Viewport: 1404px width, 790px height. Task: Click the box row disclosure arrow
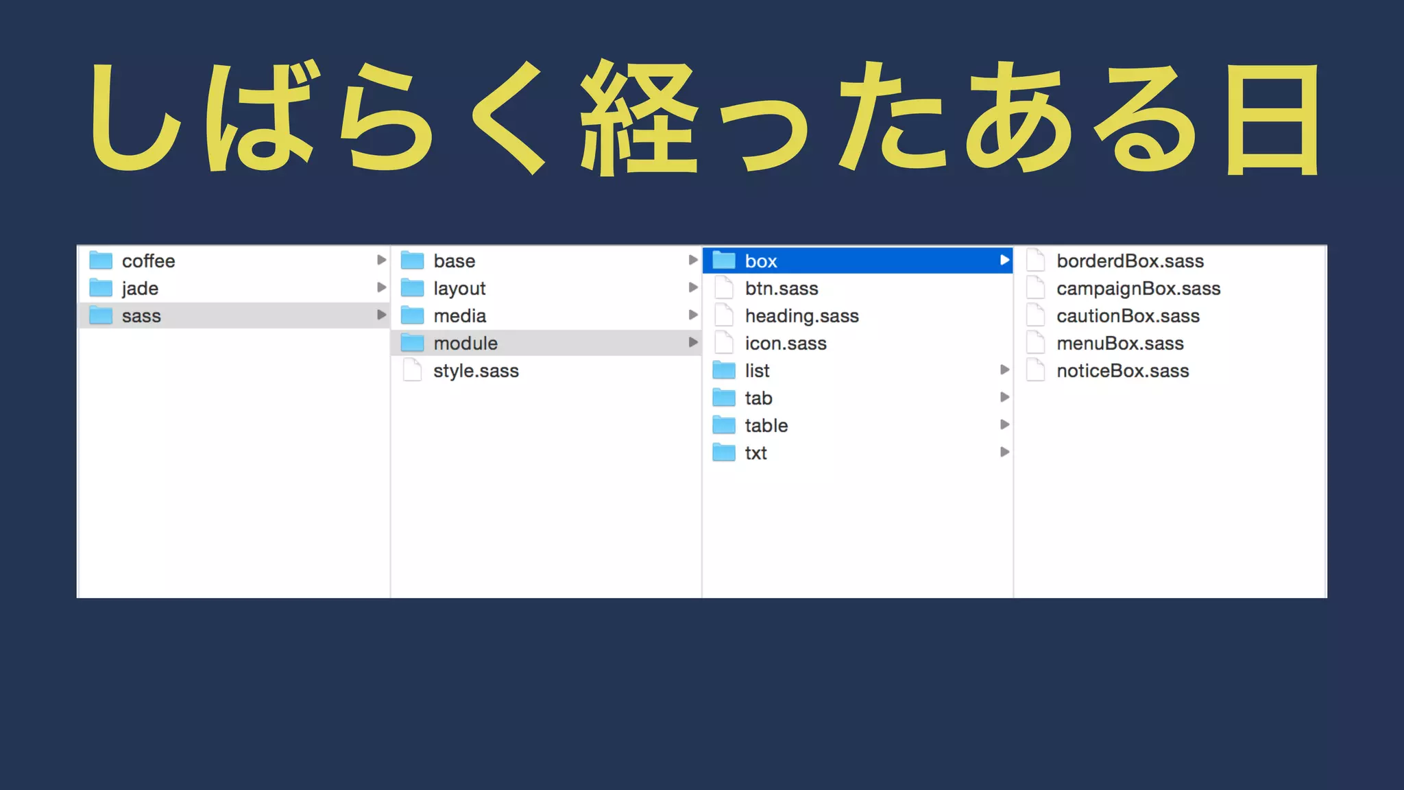coord(1004,260)
